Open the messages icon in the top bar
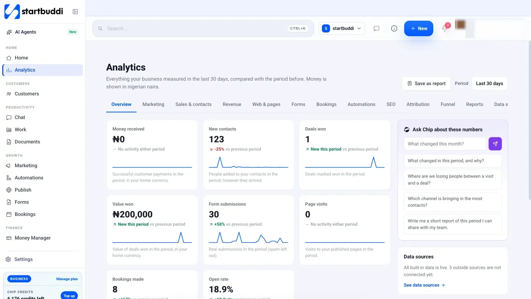The image size is (531, 299). click(376, 28)
